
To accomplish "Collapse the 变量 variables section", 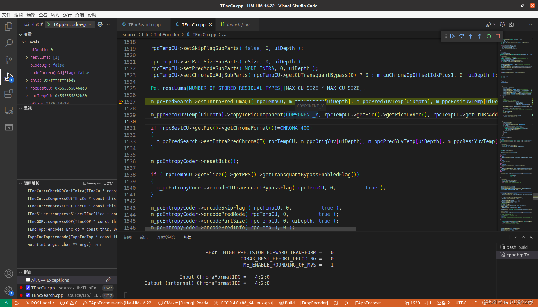I will [21, 34].
